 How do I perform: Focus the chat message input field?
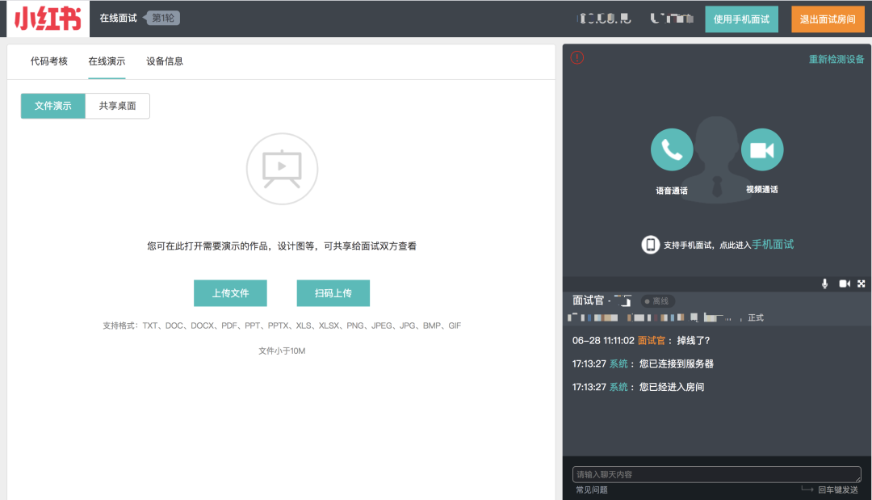716,474
